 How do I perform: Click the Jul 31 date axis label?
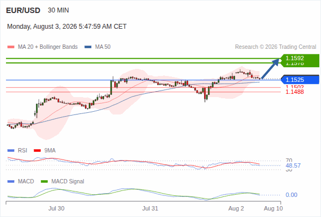click(150, 208)
